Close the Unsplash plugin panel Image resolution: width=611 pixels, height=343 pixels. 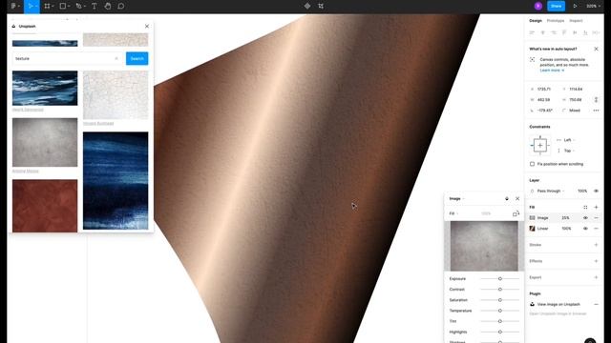pos(147,26)
